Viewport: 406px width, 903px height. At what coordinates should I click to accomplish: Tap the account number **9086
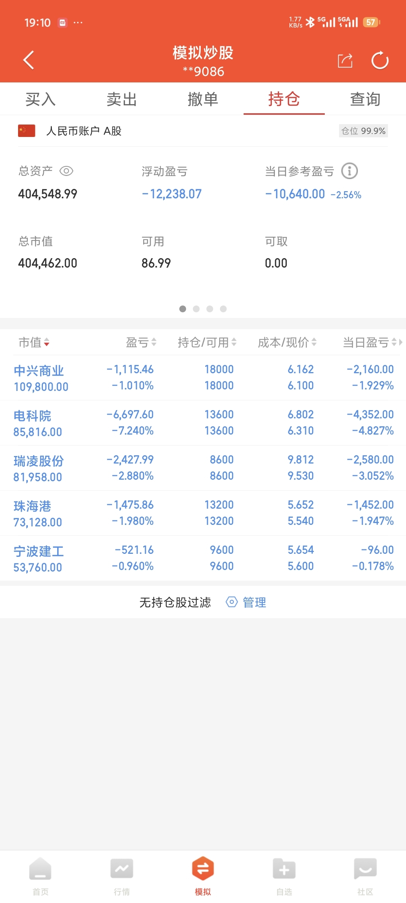tap(203, 71)
